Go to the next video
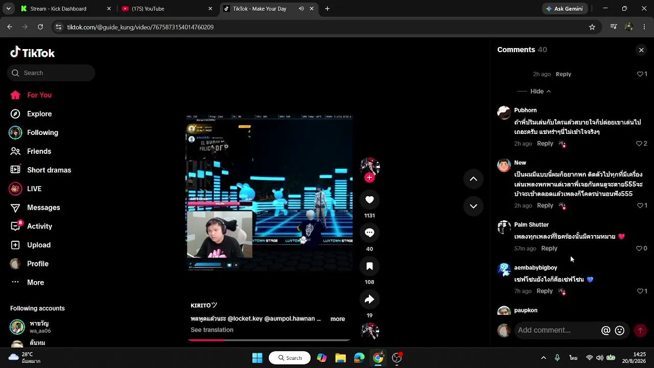Image resolution: width=654 pixels, height=368 pixels. [x=473, y=206]
